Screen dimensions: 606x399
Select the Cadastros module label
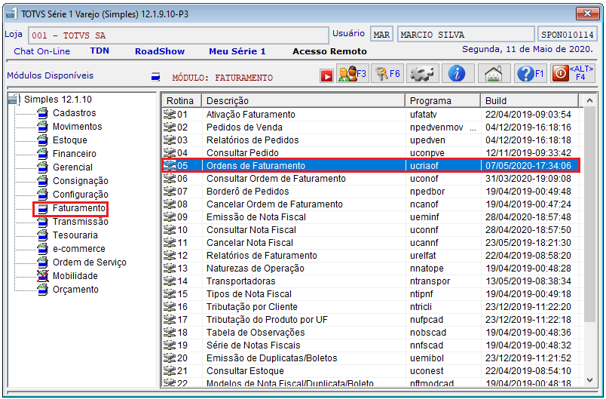(x=74, y=113)
